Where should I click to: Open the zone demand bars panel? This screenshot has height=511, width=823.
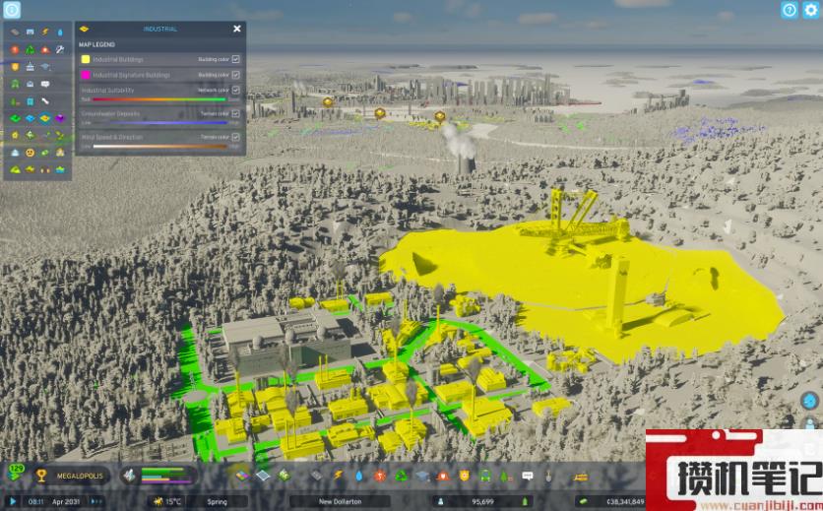159,476
